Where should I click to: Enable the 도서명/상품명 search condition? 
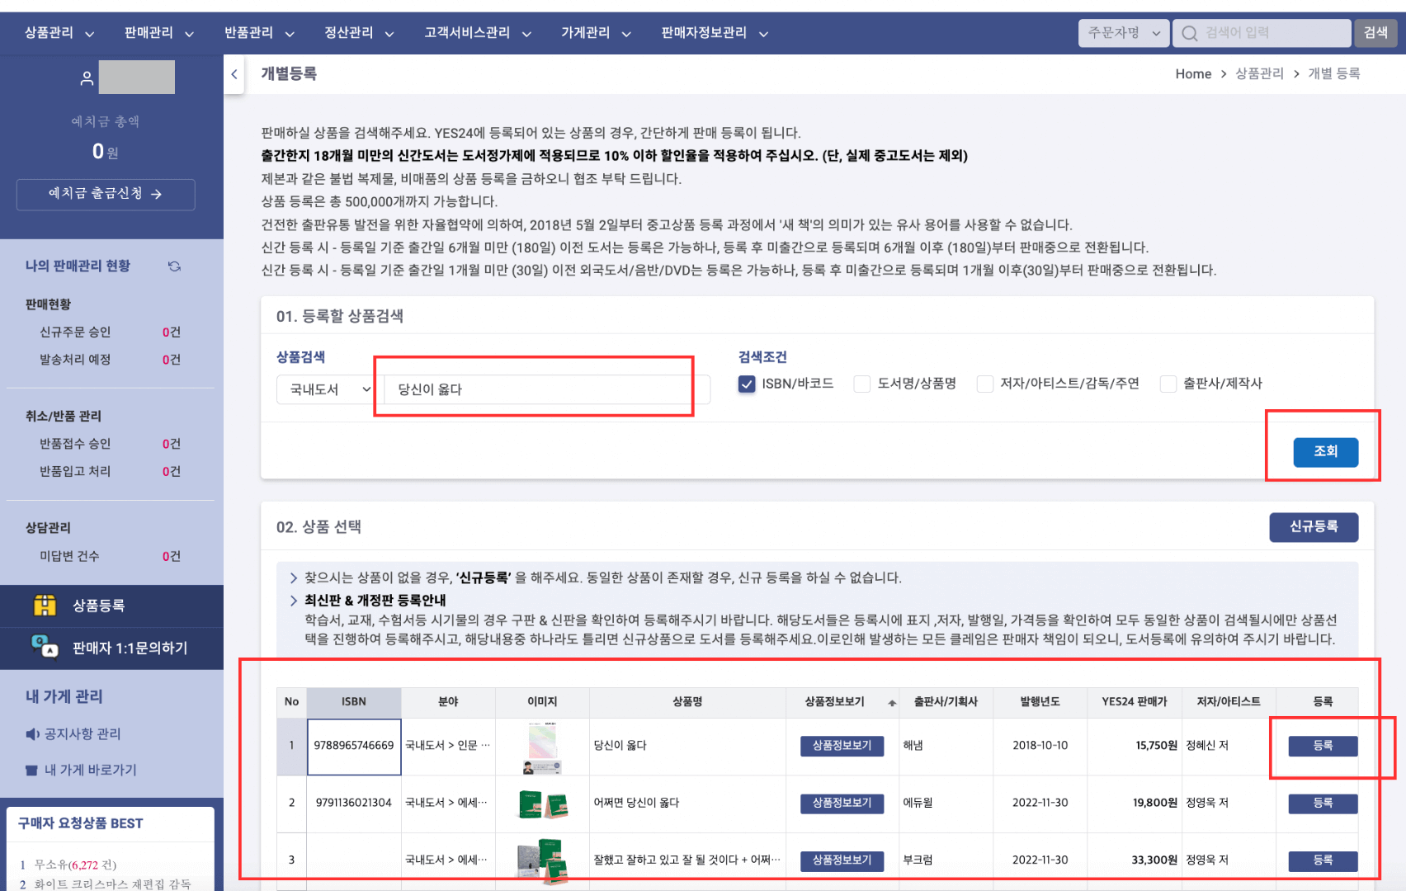point(862,384)
